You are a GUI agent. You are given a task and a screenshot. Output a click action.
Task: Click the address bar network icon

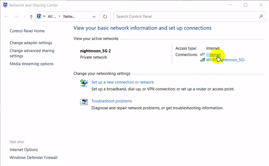pos(39,16)
